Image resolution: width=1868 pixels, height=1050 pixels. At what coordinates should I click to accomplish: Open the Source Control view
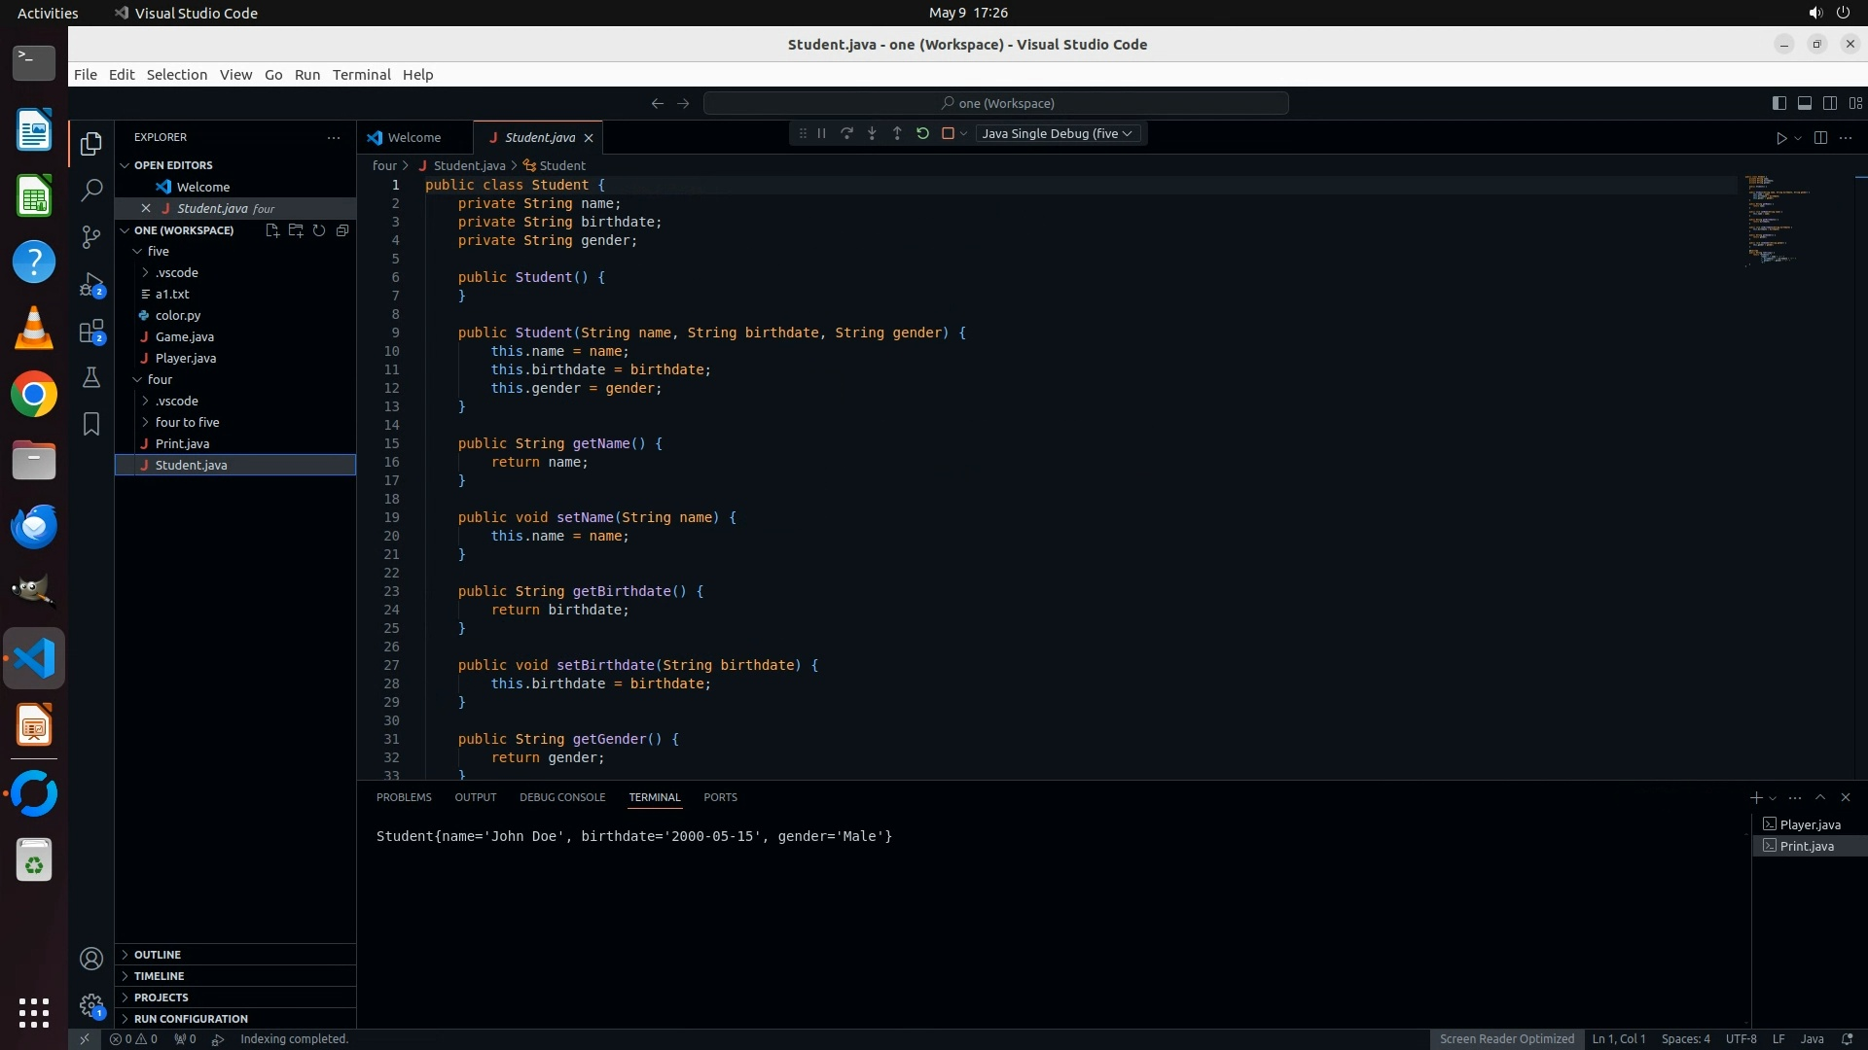pyautogui.click(x=91, y=236)
